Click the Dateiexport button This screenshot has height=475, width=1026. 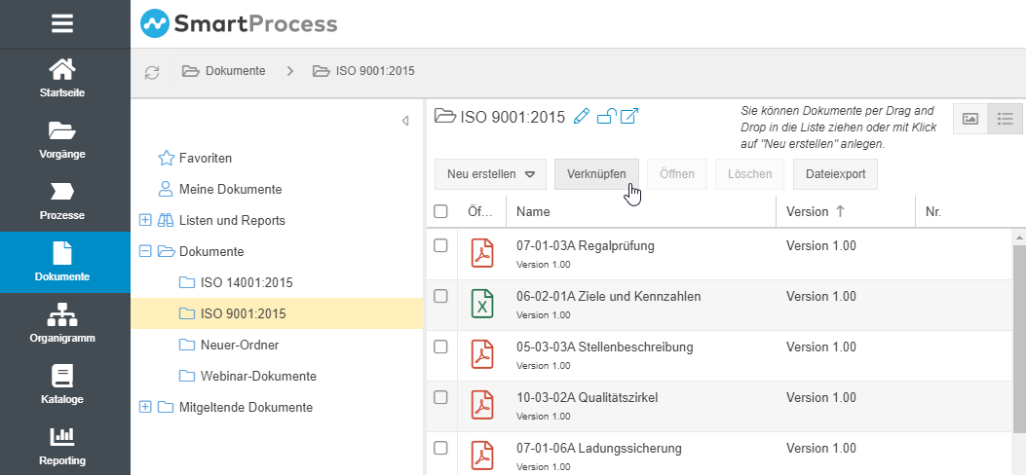pos(836,174)
